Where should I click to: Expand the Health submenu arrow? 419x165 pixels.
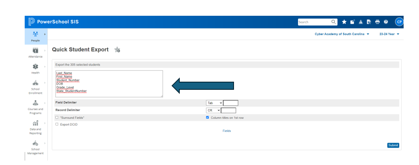(x=45, y=66)
